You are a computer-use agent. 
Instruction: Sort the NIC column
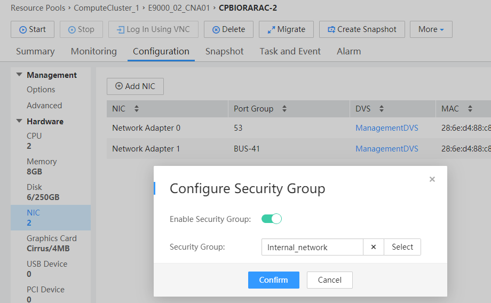[137, 109]
